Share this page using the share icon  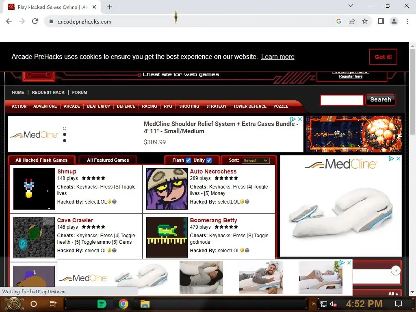click(x=352, y=22)
